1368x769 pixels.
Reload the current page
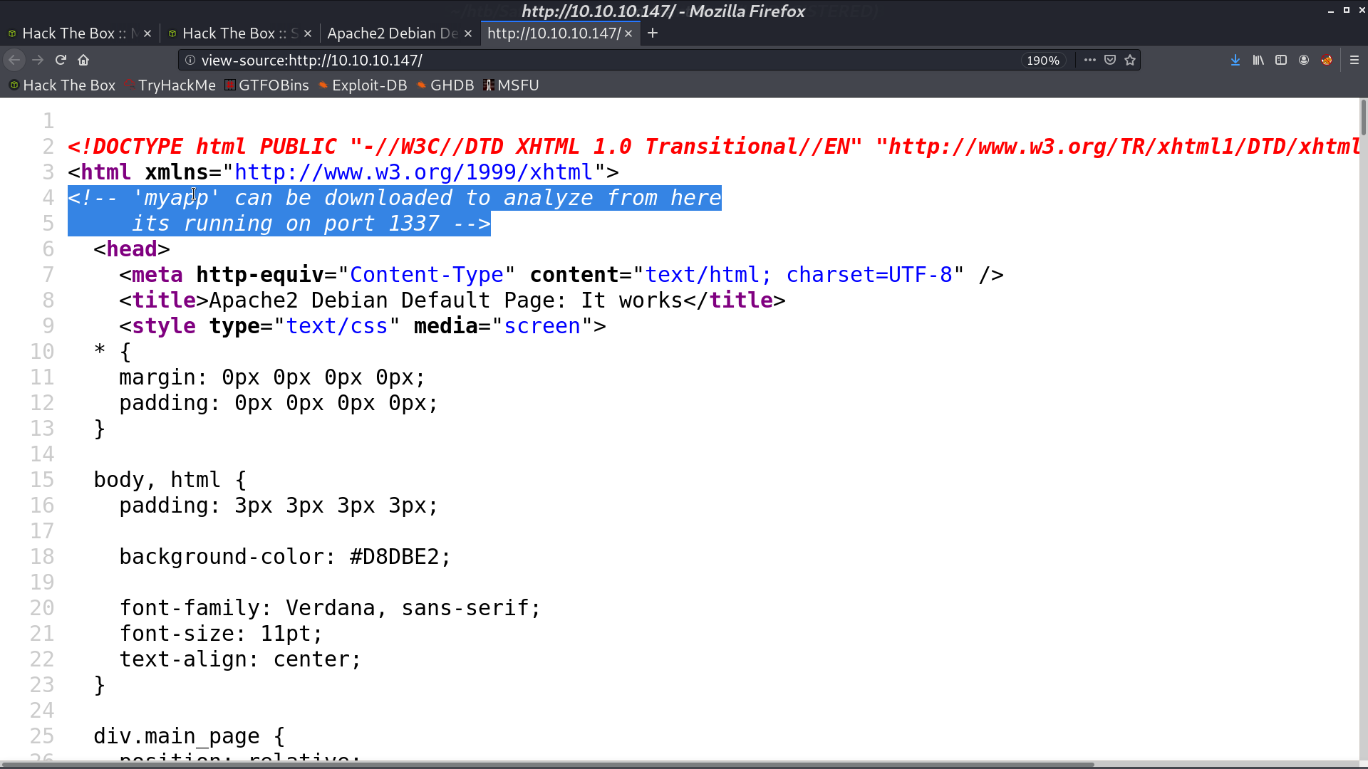(x=61, y=61)
